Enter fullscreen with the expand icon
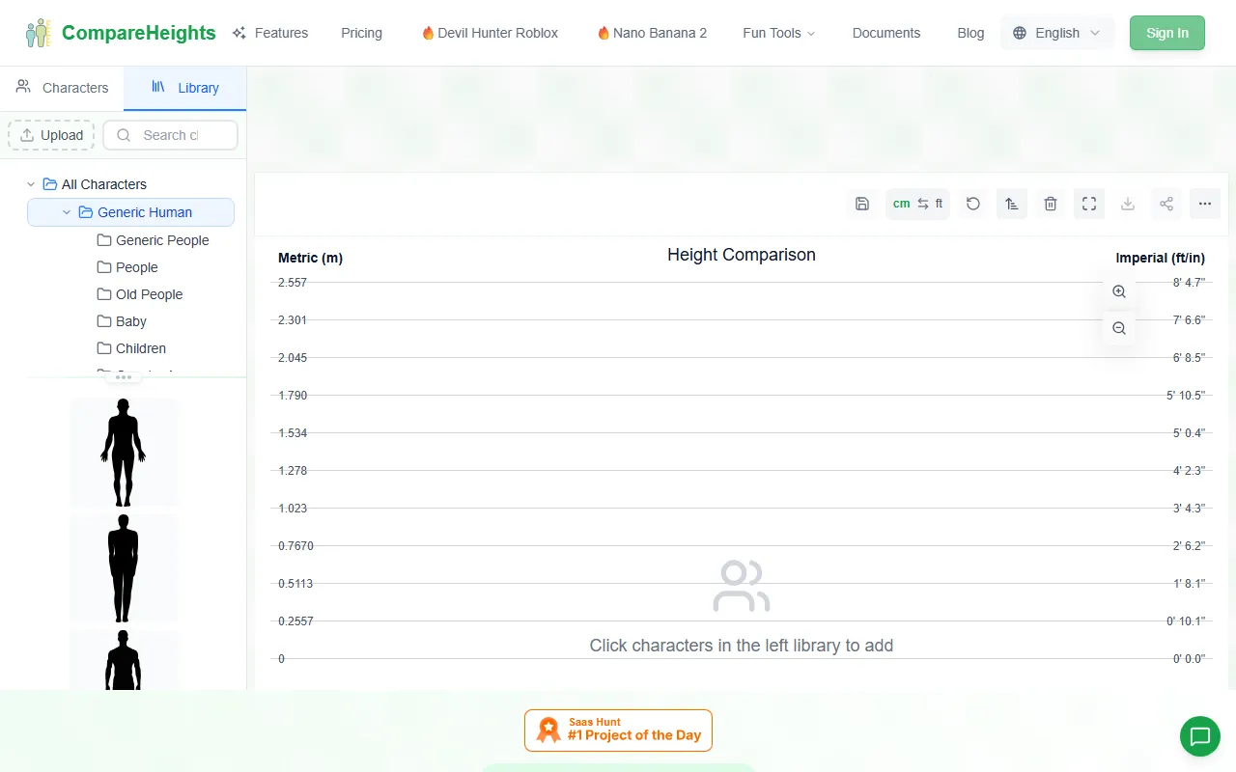Screen dimensions: 1236x772 point(1089,204)
